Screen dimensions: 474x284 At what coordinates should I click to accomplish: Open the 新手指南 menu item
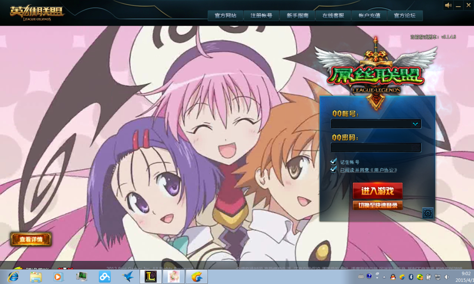coord(297,16)
